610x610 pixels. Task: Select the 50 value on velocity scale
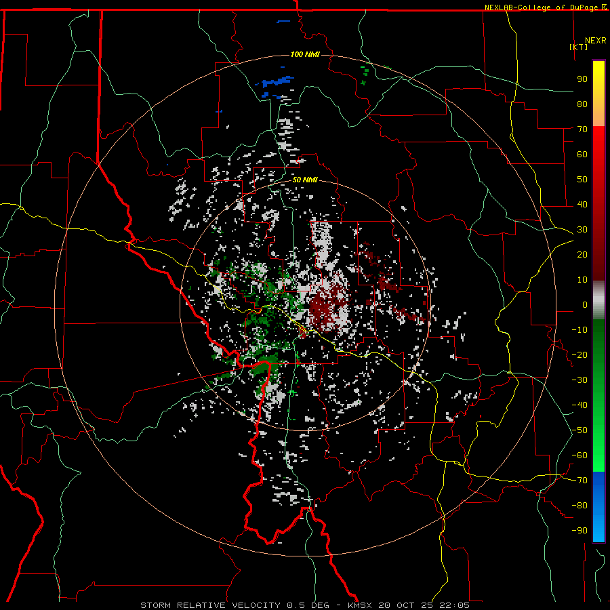click(582, 180)
